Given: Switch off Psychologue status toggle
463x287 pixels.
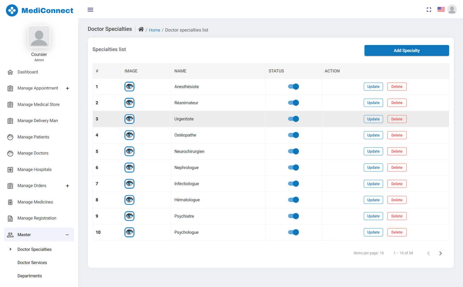Looking at the screenshot, I should coord(293,232).
